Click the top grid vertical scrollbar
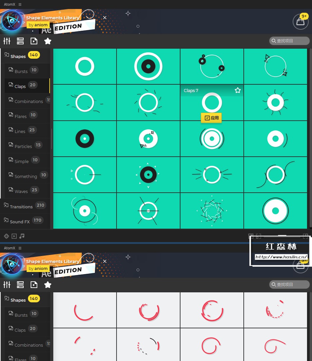312x361 pixels. tap(310, 138)
